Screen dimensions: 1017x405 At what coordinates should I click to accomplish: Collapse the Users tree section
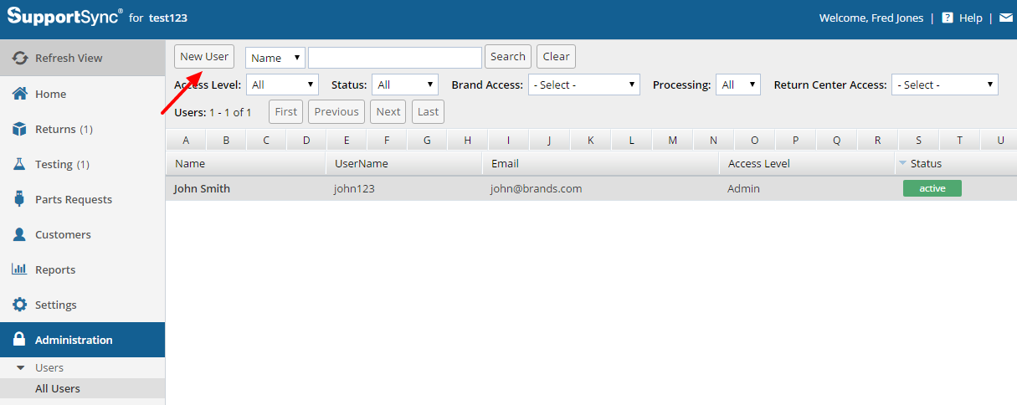(21, 368)
